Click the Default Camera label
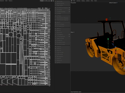The height and width of the screenshot is (93, 125). [x=113, y=3]
